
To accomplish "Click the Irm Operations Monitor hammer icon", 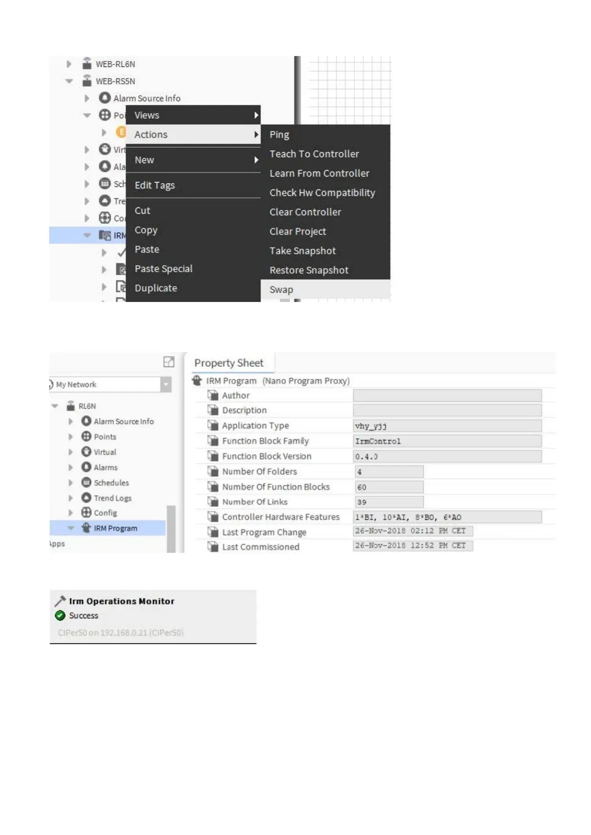I will pyautogui.click(x=60, y=601).
